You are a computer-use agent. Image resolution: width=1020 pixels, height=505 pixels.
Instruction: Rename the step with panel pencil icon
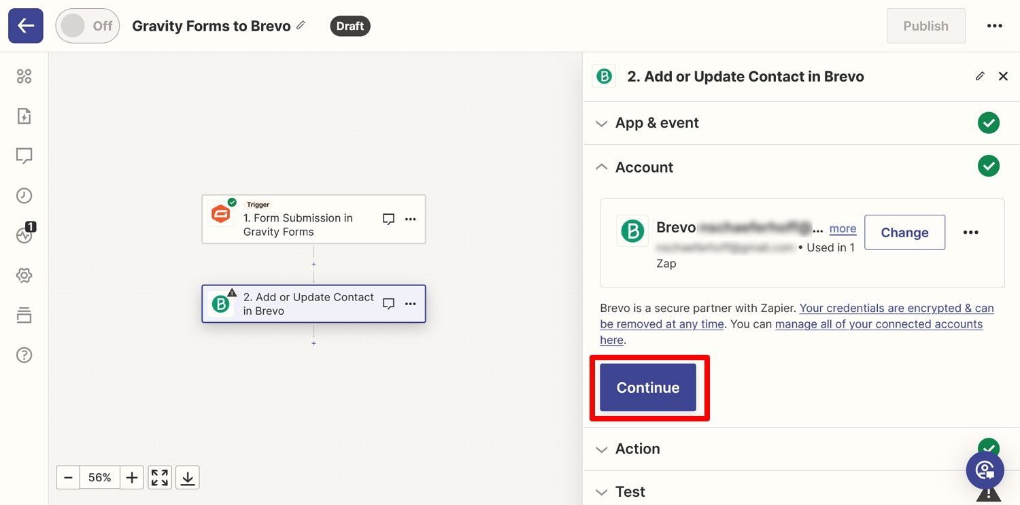tap(980, 76)
